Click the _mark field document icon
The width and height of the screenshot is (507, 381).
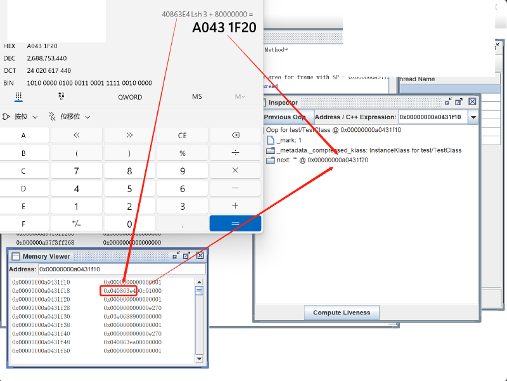click(x=271, y=140)
